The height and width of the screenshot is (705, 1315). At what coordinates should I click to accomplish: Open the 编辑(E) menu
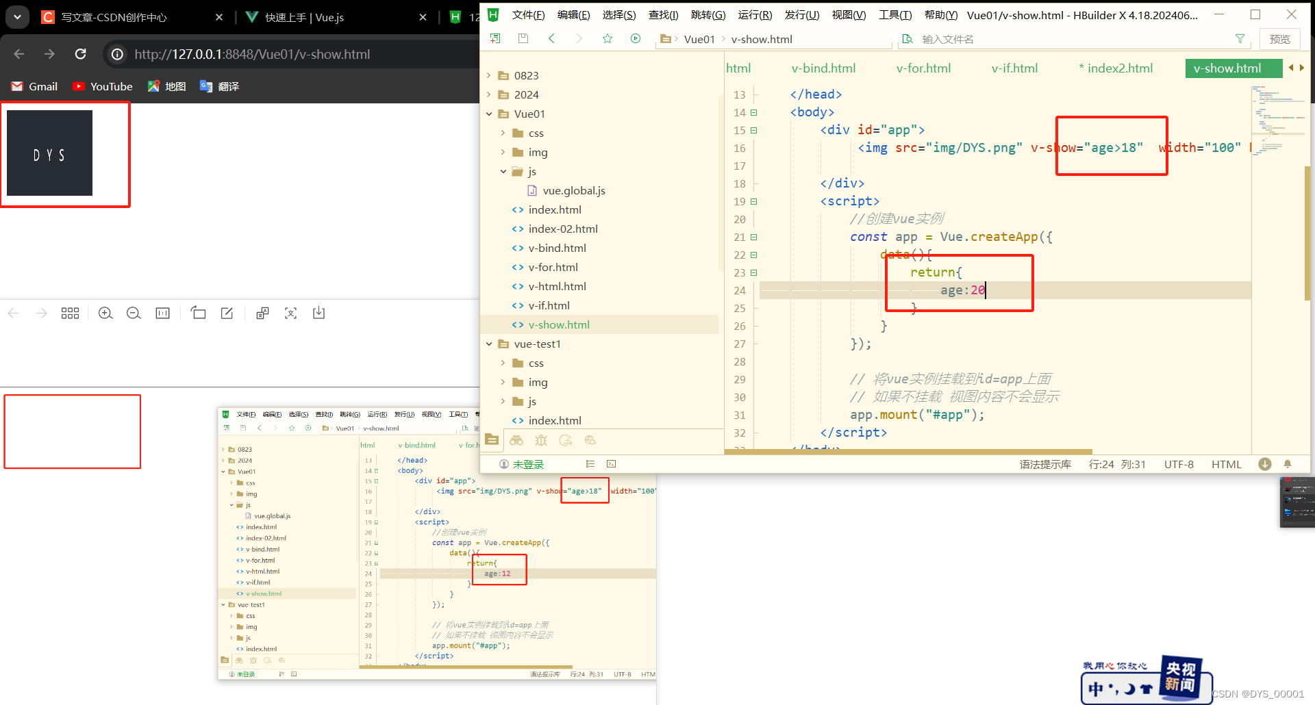click(x=573, y=15)
